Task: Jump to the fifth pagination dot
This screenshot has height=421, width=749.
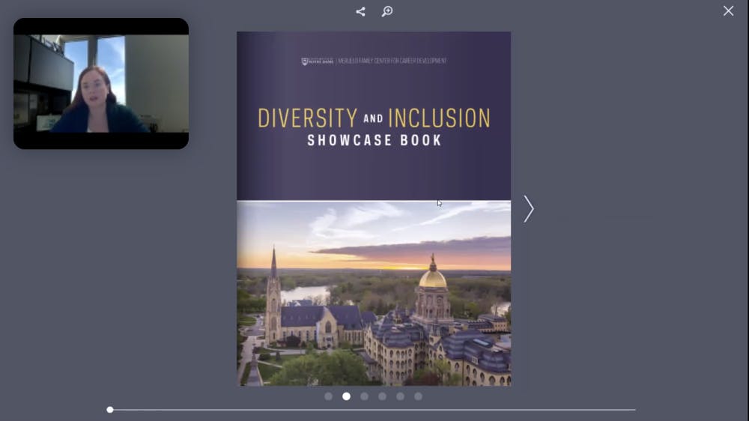Action: point(400,396)
